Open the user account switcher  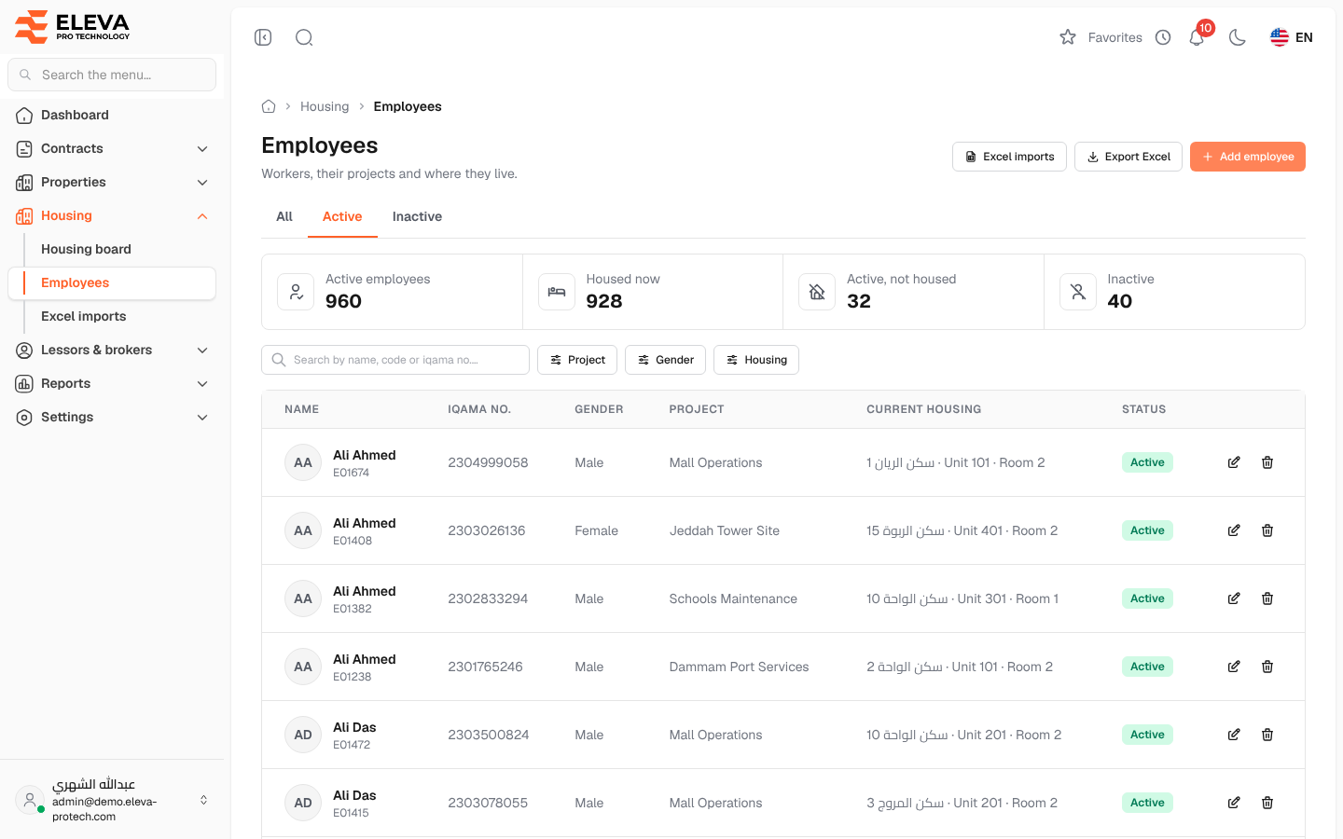[x=112, y=800]
